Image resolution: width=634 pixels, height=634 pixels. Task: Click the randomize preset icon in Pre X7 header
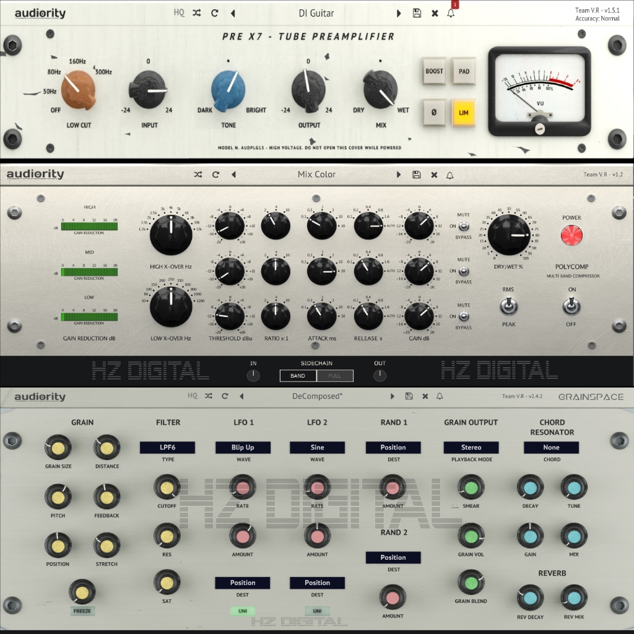(197, 13)
